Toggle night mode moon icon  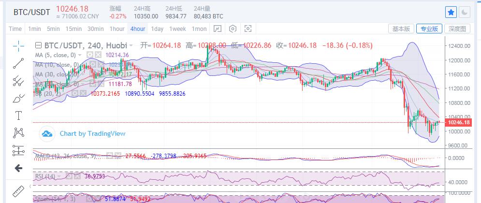pos(465,12)
